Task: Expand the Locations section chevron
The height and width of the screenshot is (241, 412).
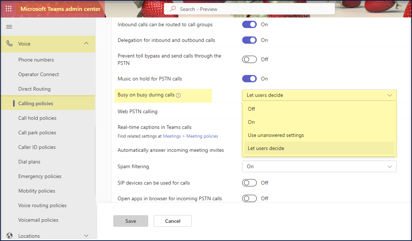Action: (x=86, y=236)
